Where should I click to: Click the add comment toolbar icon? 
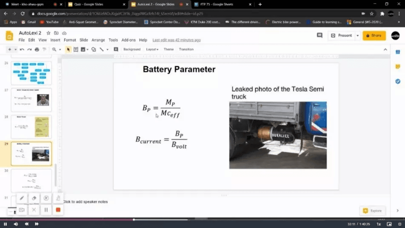[116, 49]
